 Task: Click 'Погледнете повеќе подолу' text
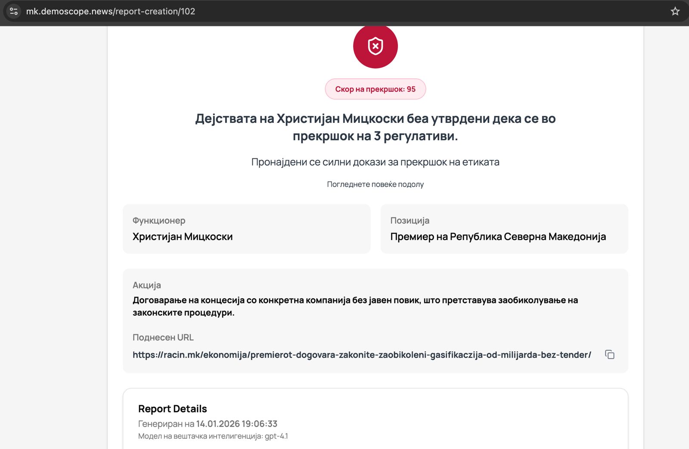pyautogui.click(x=375, y=184)
